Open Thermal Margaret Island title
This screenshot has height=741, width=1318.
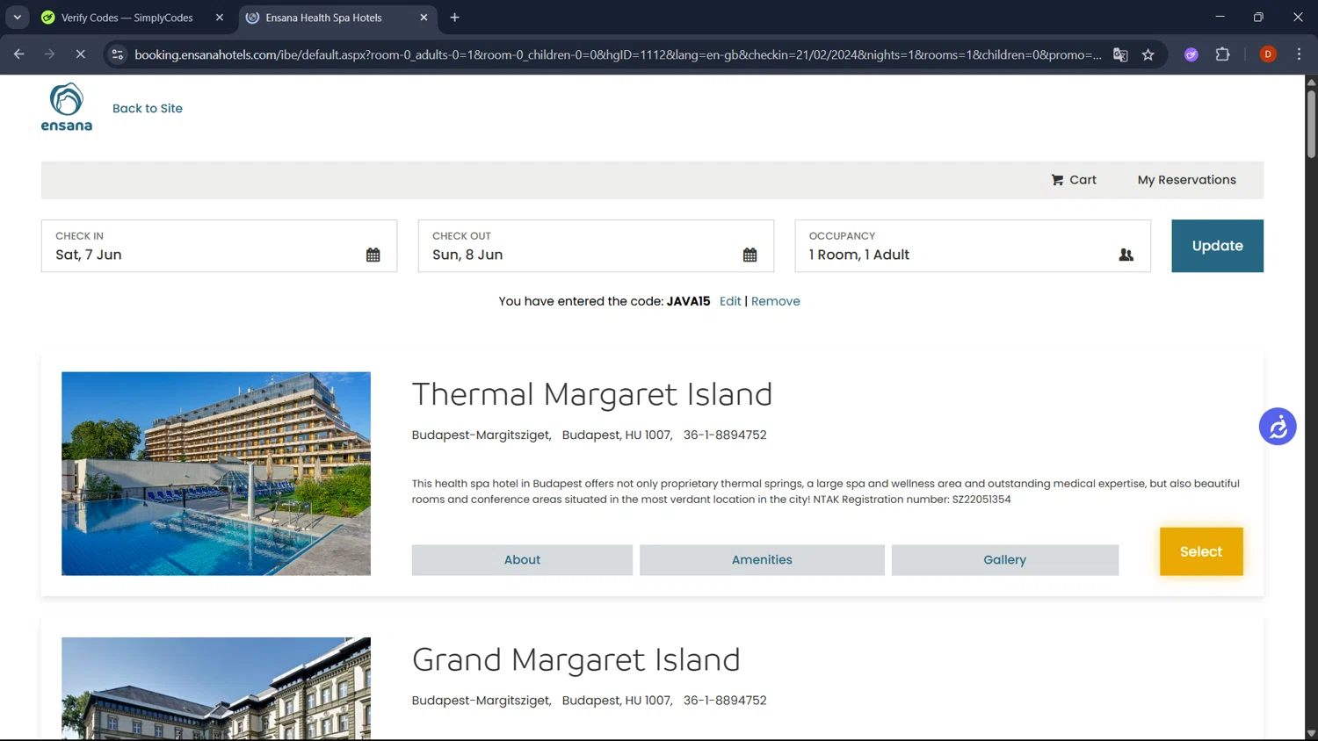(591, 394)
